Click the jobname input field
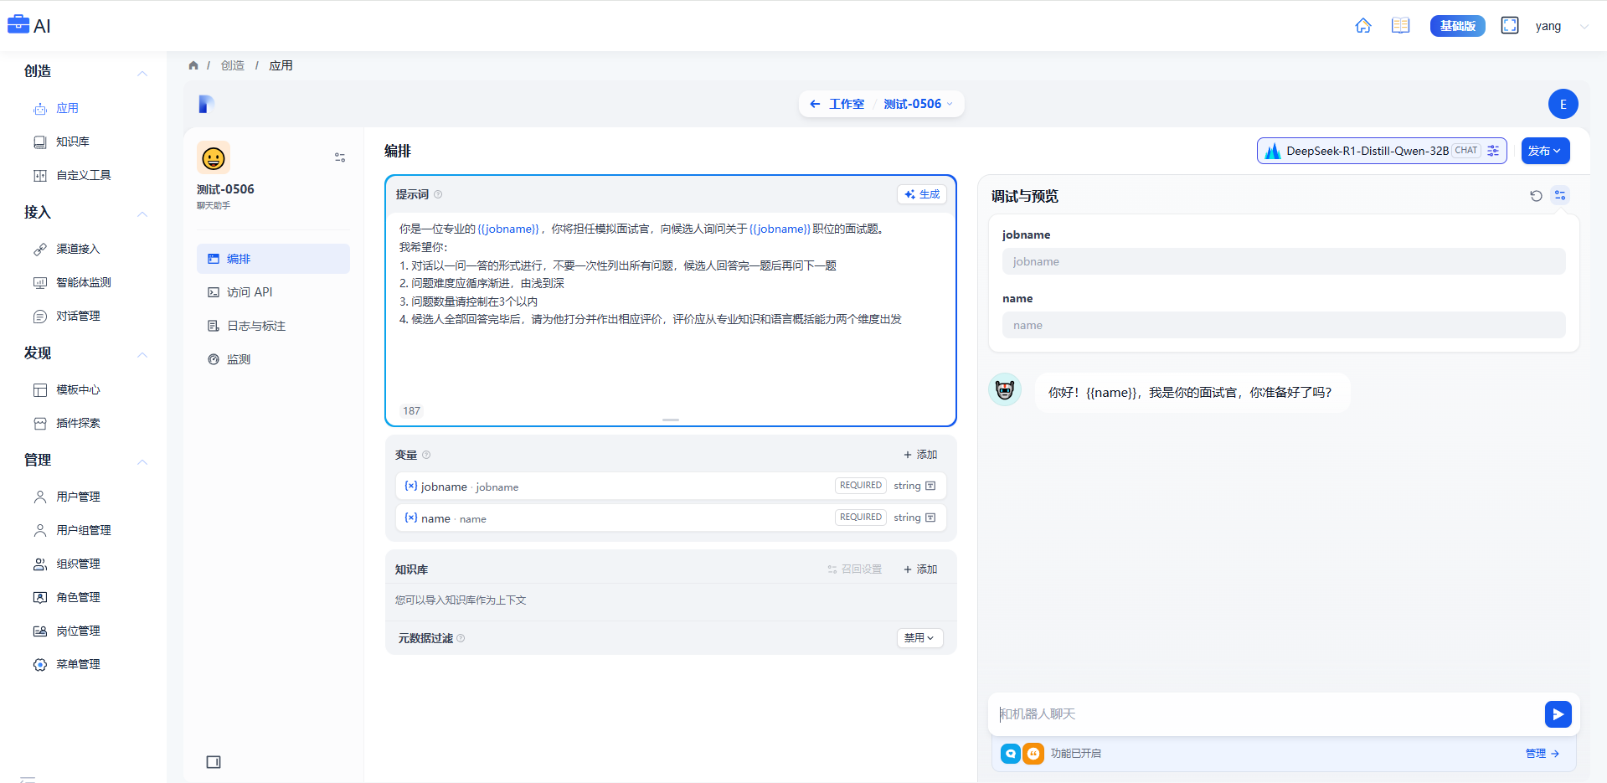The width and height of the screenshot is (1607, 783). click(x=1283, y=261)
